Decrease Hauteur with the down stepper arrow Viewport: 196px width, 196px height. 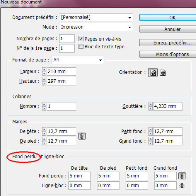(44, 83)
